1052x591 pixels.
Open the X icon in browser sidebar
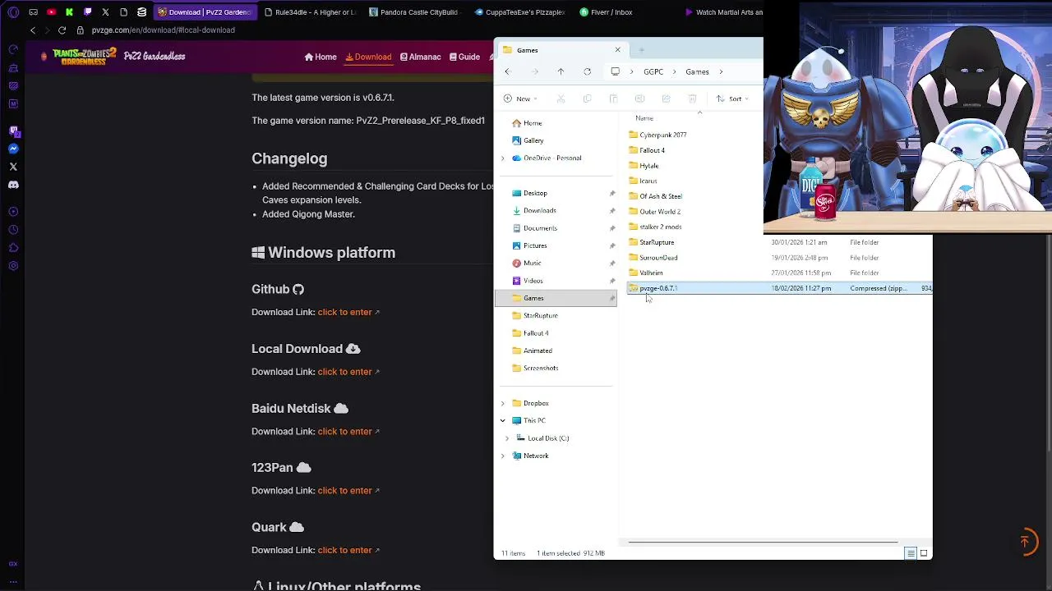[13, 167]
